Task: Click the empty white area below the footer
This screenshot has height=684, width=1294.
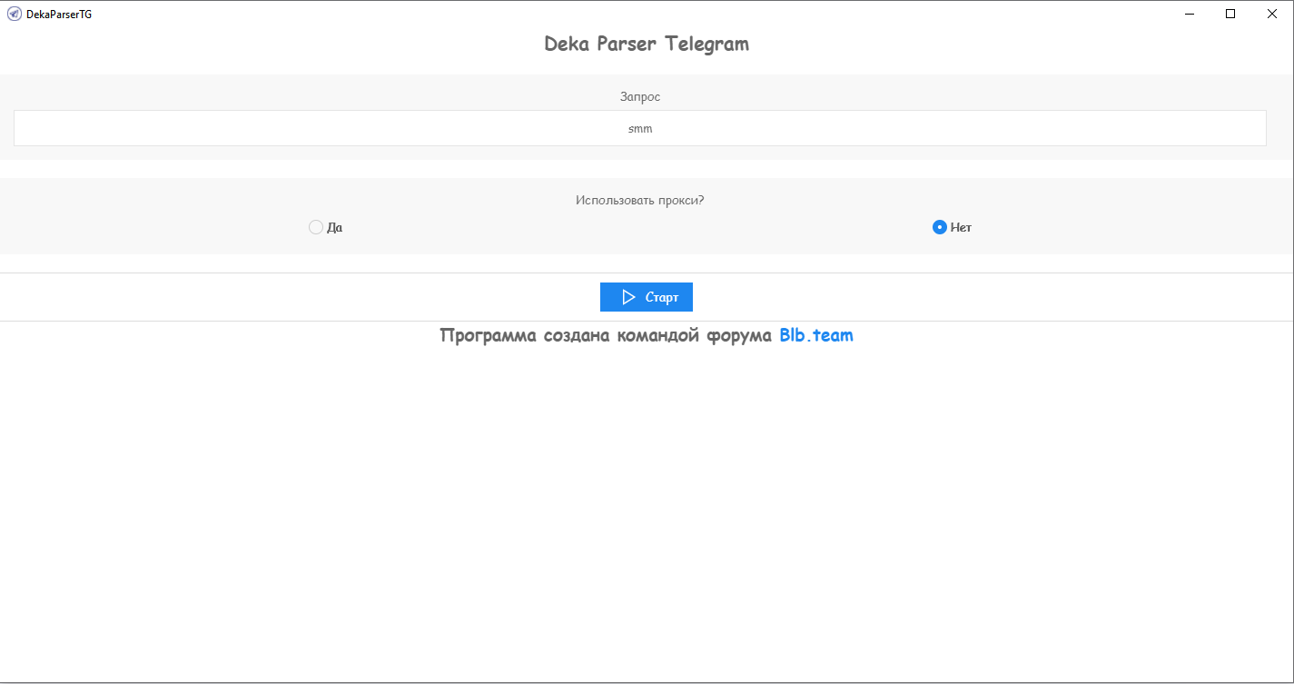Action: click(x=647, y=509)
